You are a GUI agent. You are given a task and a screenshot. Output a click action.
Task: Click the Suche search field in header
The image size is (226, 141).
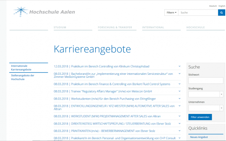(198, 13)
